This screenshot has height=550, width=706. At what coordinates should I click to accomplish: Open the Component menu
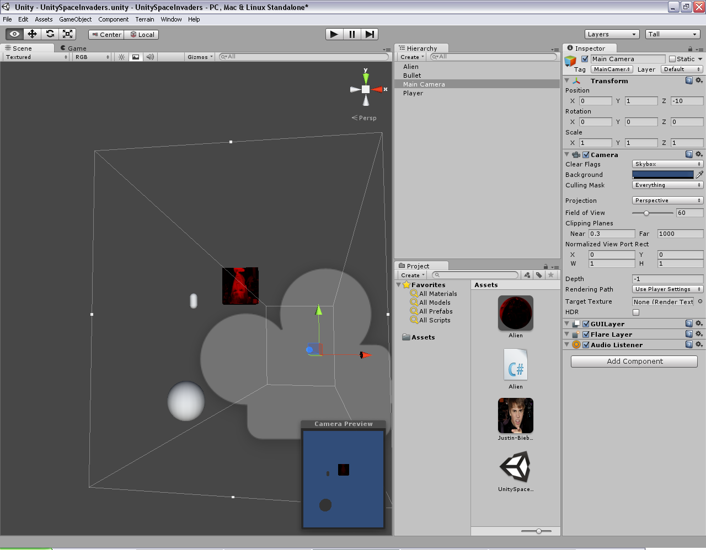point(114,19)
